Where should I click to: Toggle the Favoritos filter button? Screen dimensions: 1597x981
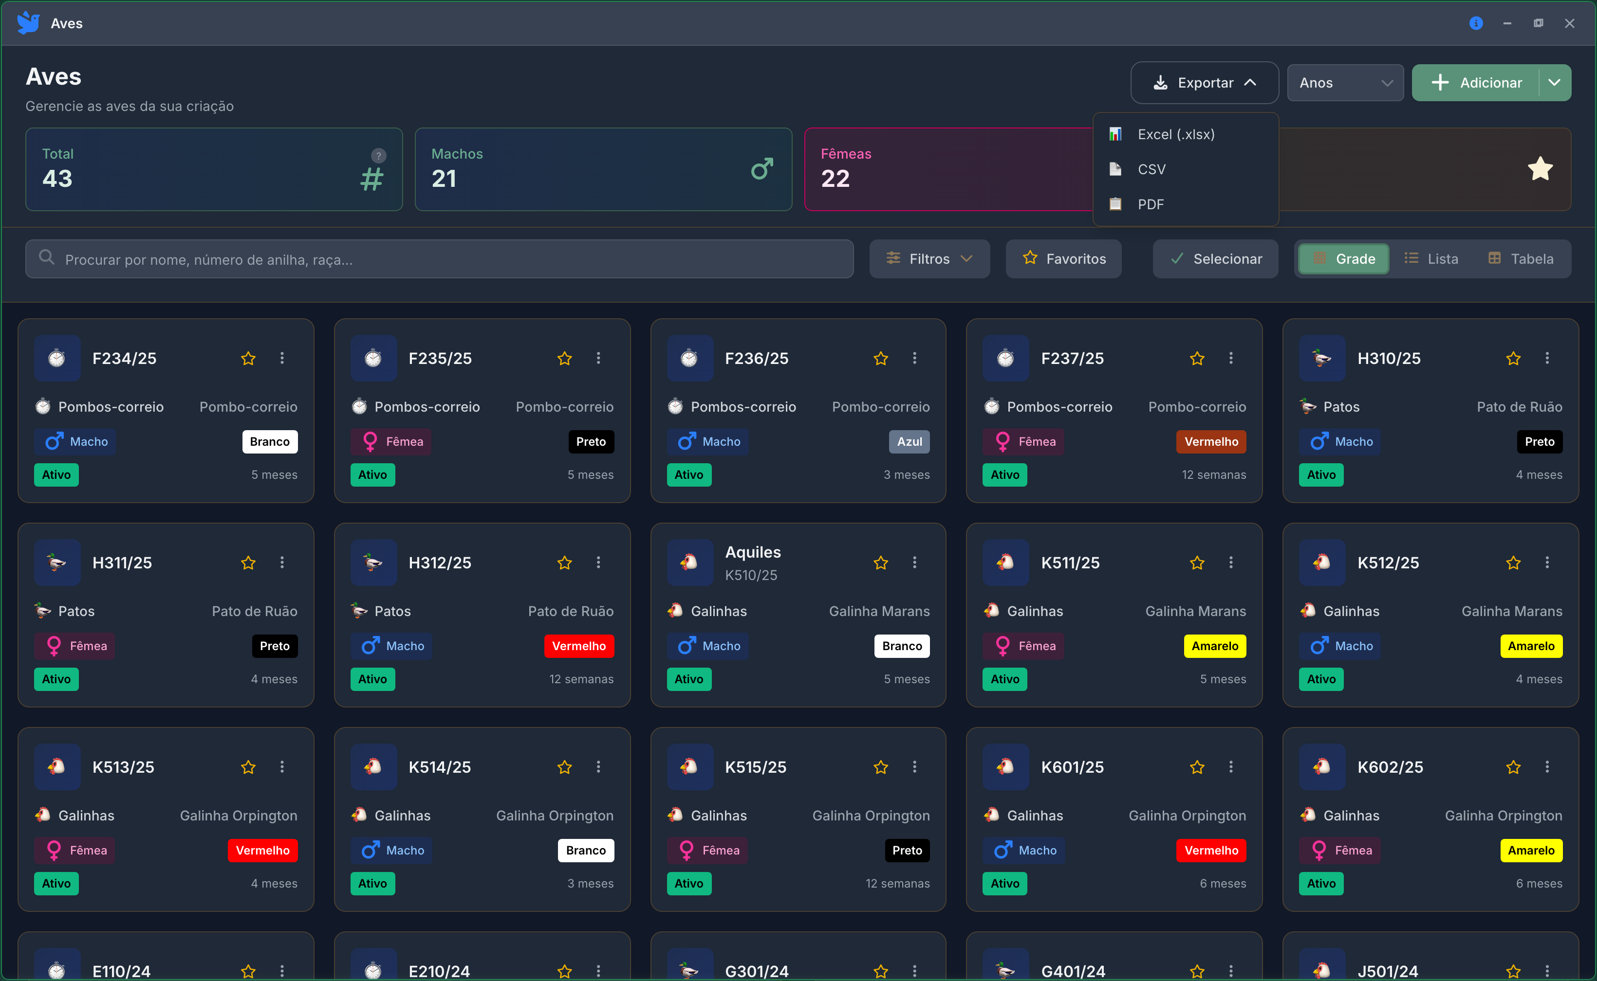pyautogui.click(x=1063, y=259)
